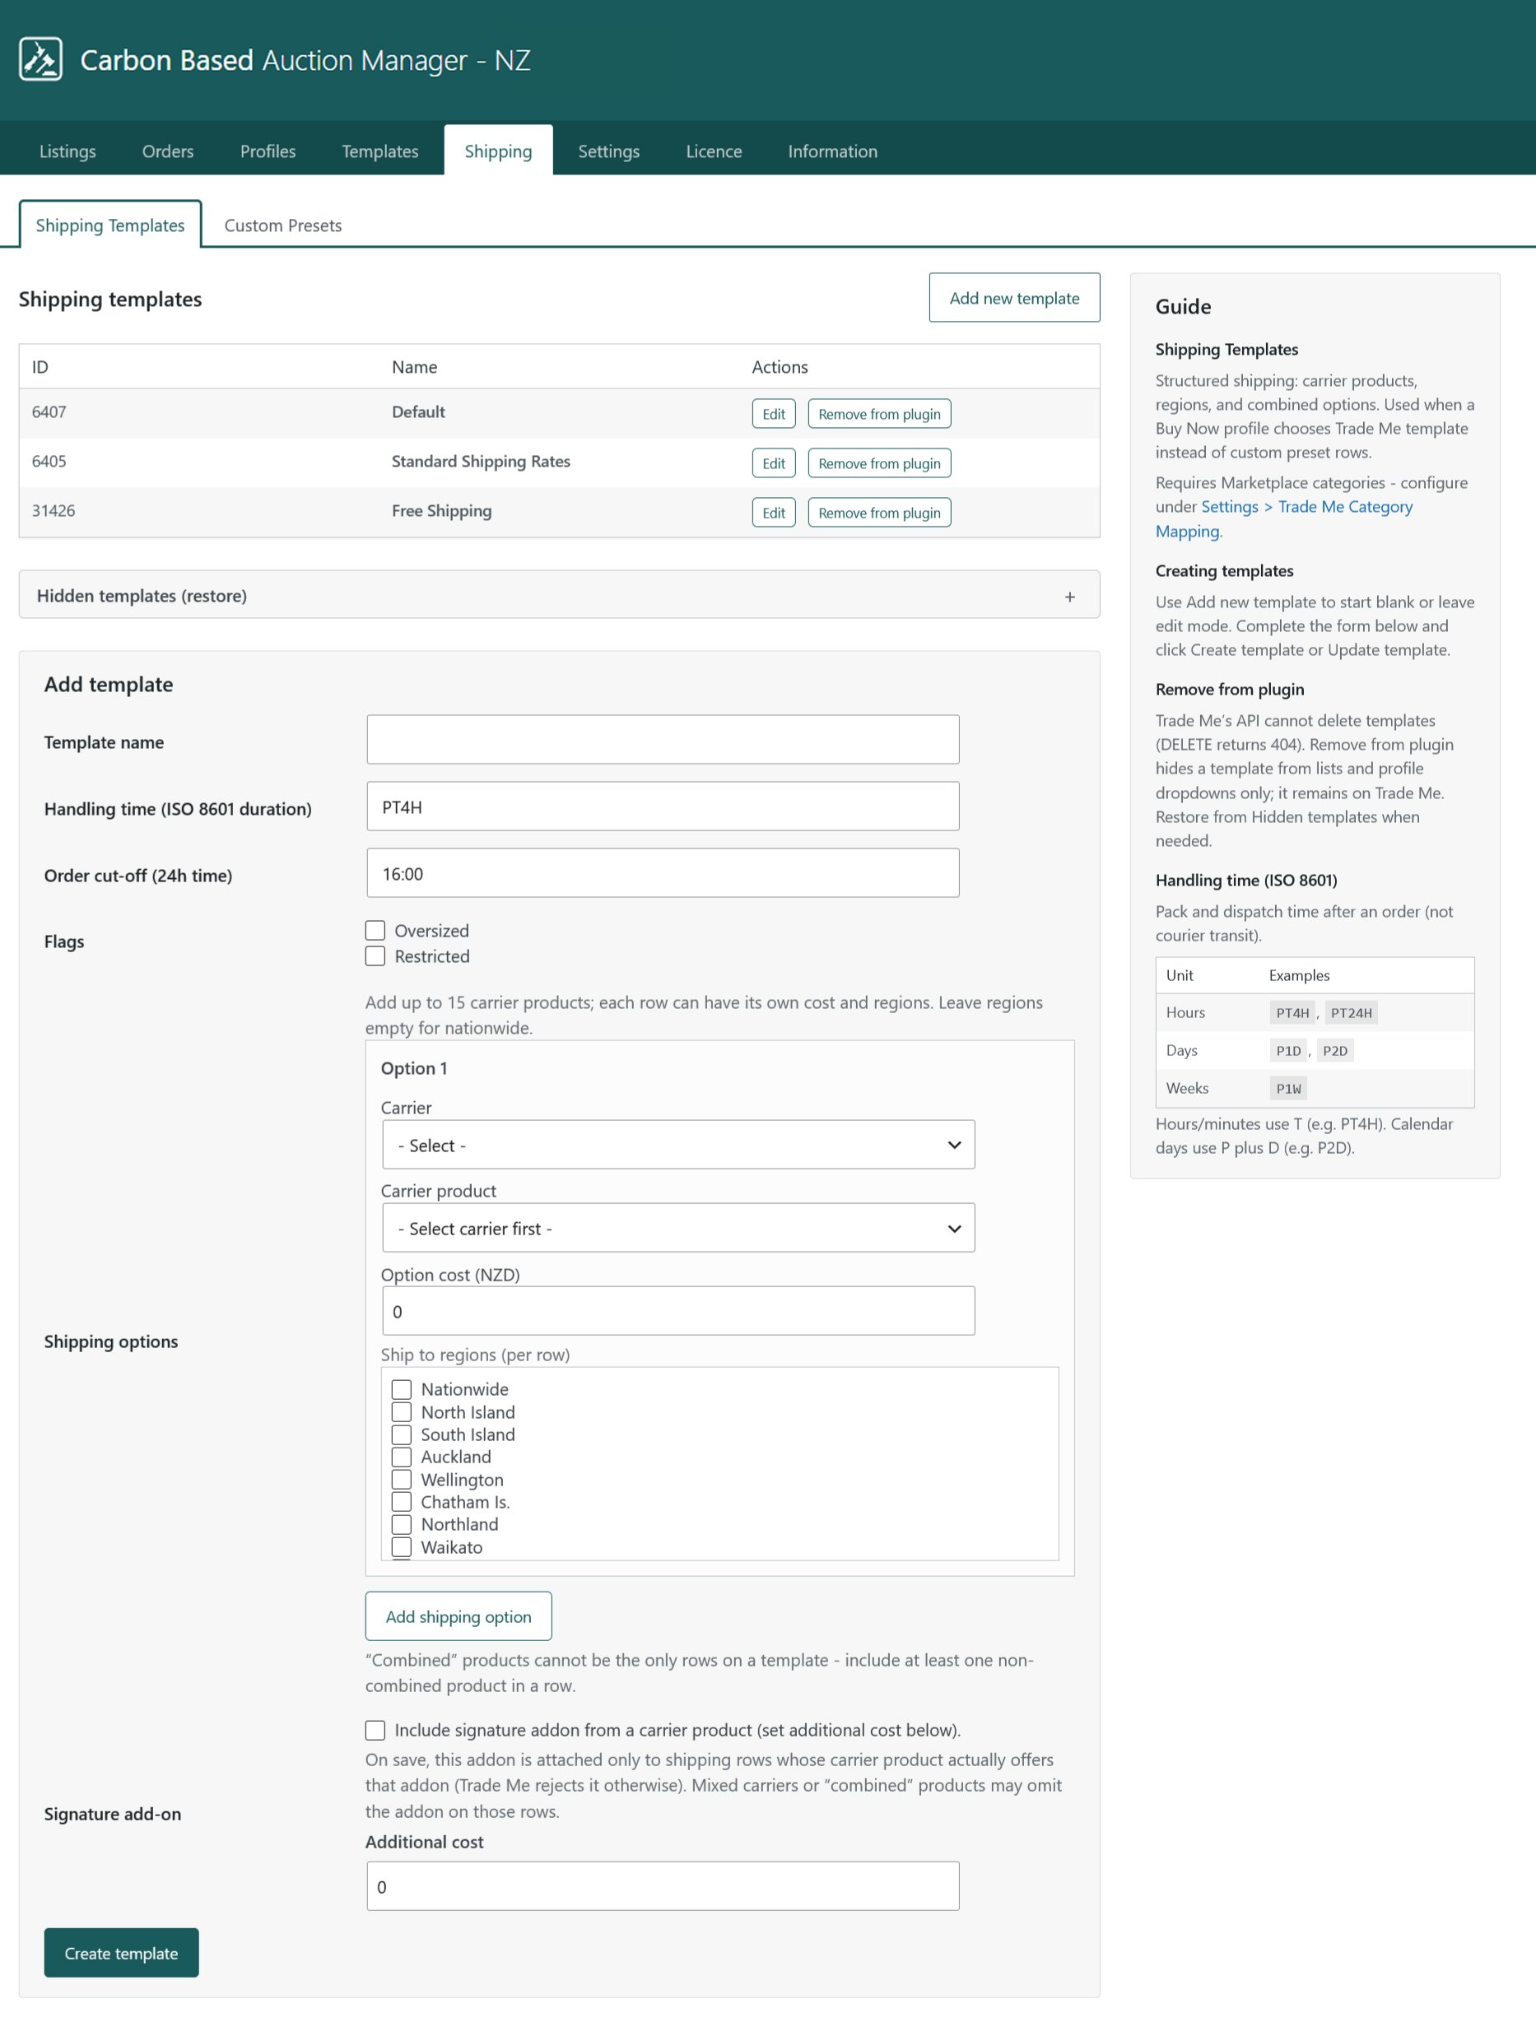The width and height of the screenshot is (1536, 2022).
Task: Click the Handling time PT4H field
Action: tap(663, 806)
